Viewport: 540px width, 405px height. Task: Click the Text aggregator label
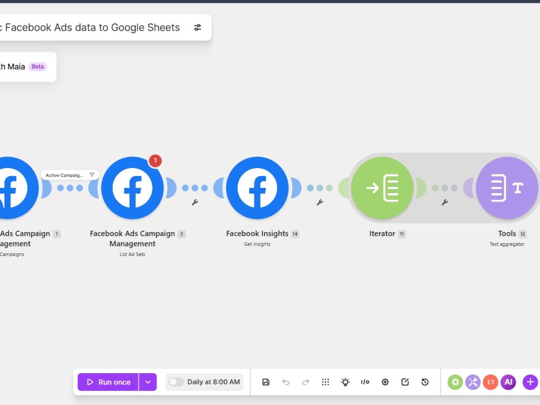tap(507, 244)
